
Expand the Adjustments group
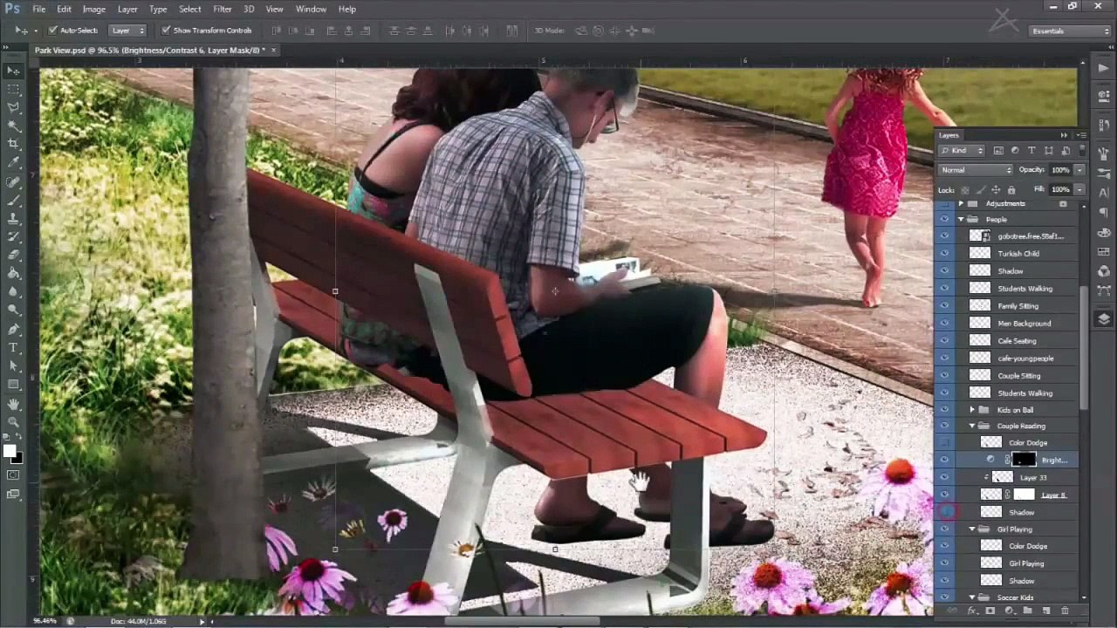tap(961, 203)
